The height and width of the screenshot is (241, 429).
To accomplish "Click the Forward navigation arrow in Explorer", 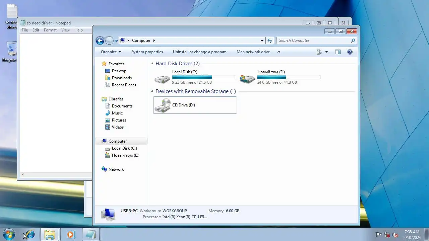I will (x=109, y=41).
